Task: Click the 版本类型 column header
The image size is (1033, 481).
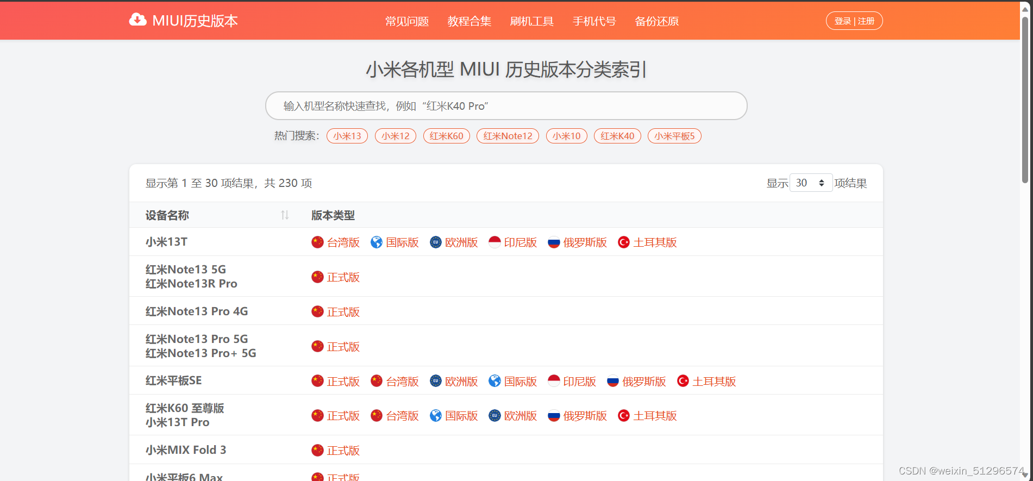Action: [x=333, y=215]
